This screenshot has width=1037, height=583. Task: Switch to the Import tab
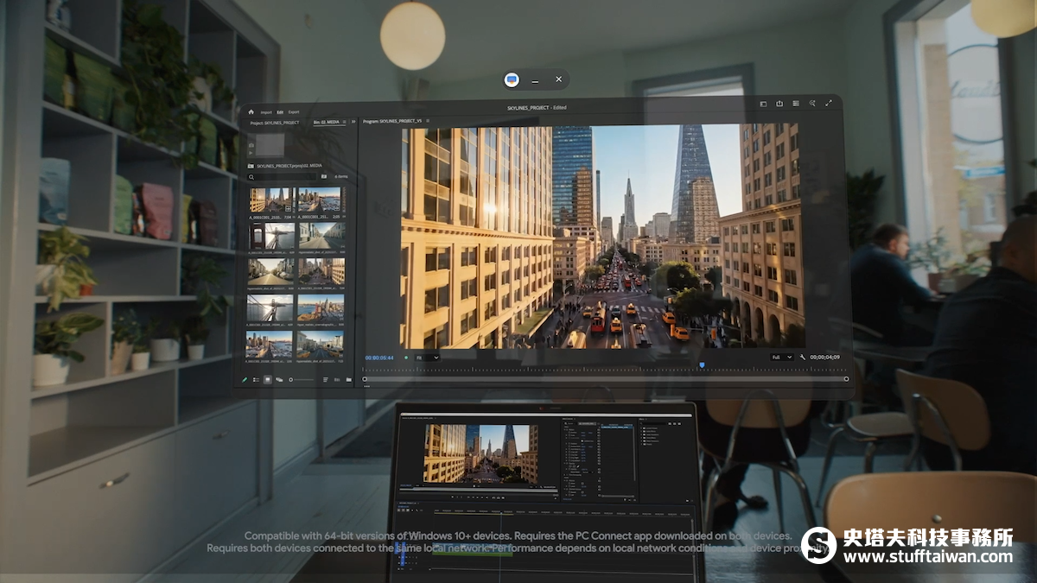(x=266, y=111)
